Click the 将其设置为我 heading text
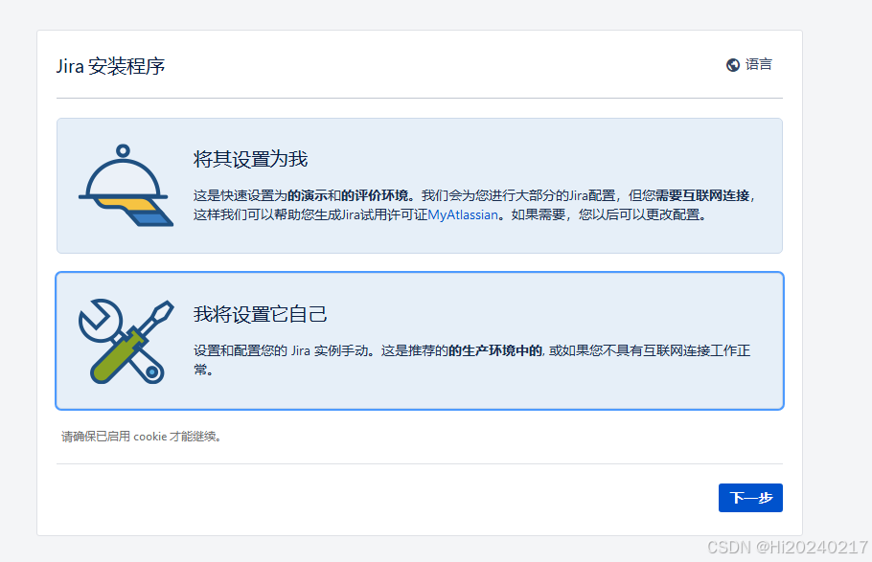 point(250,159)
